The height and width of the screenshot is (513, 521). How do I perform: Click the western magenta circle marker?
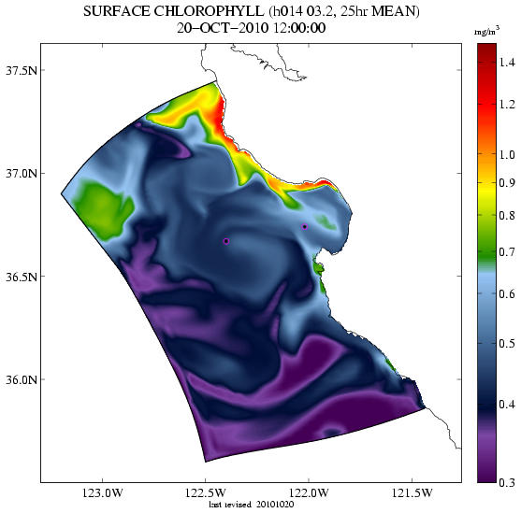[226, 241]
